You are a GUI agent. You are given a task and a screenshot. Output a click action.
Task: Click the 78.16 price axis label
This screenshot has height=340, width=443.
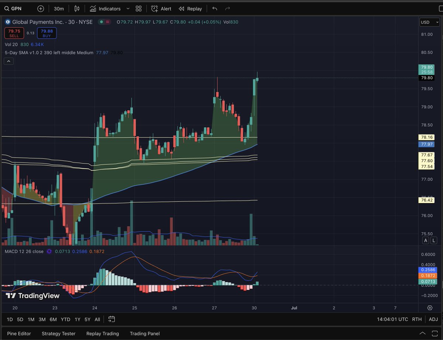427,137
